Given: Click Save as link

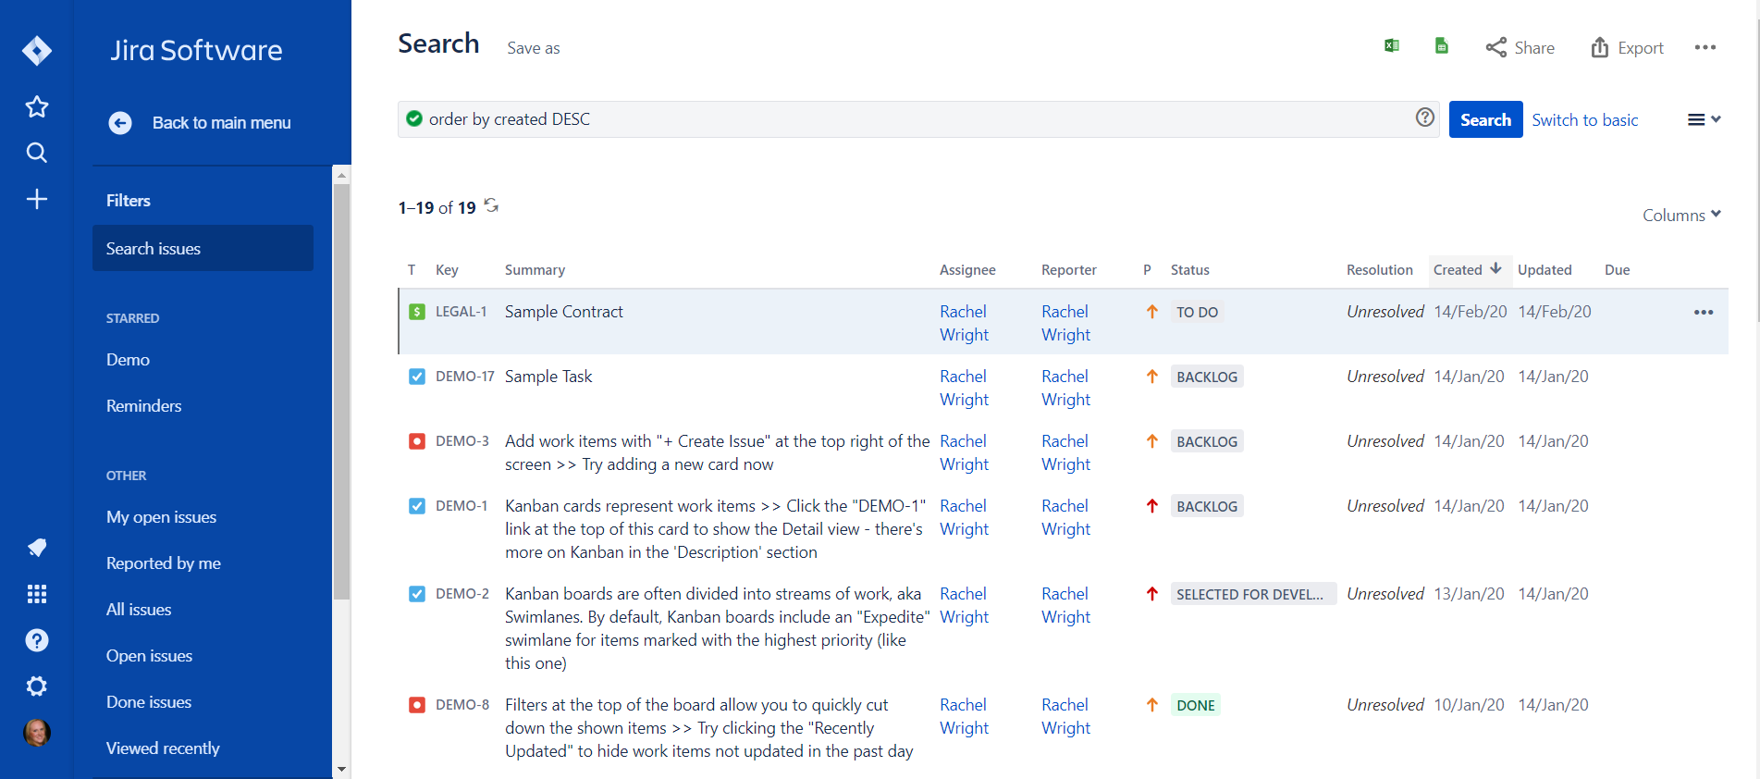Looking at the screenshot, I should tap(533, 48).
